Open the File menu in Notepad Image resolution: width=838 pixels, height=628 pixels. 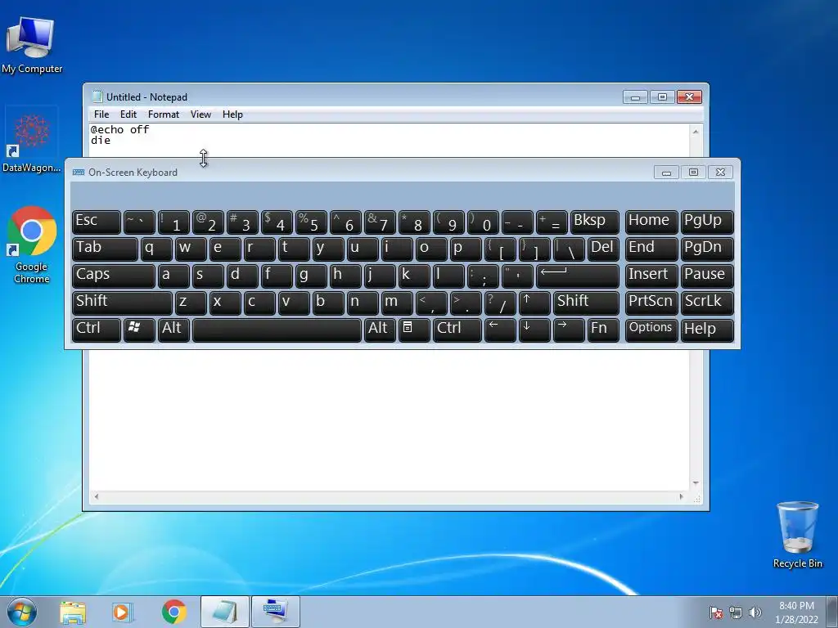tap(101, 114)
